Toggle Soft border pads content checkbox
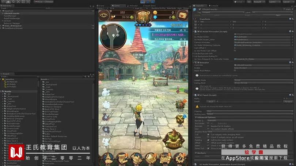 pyautogui.click(x=208, y=140)
